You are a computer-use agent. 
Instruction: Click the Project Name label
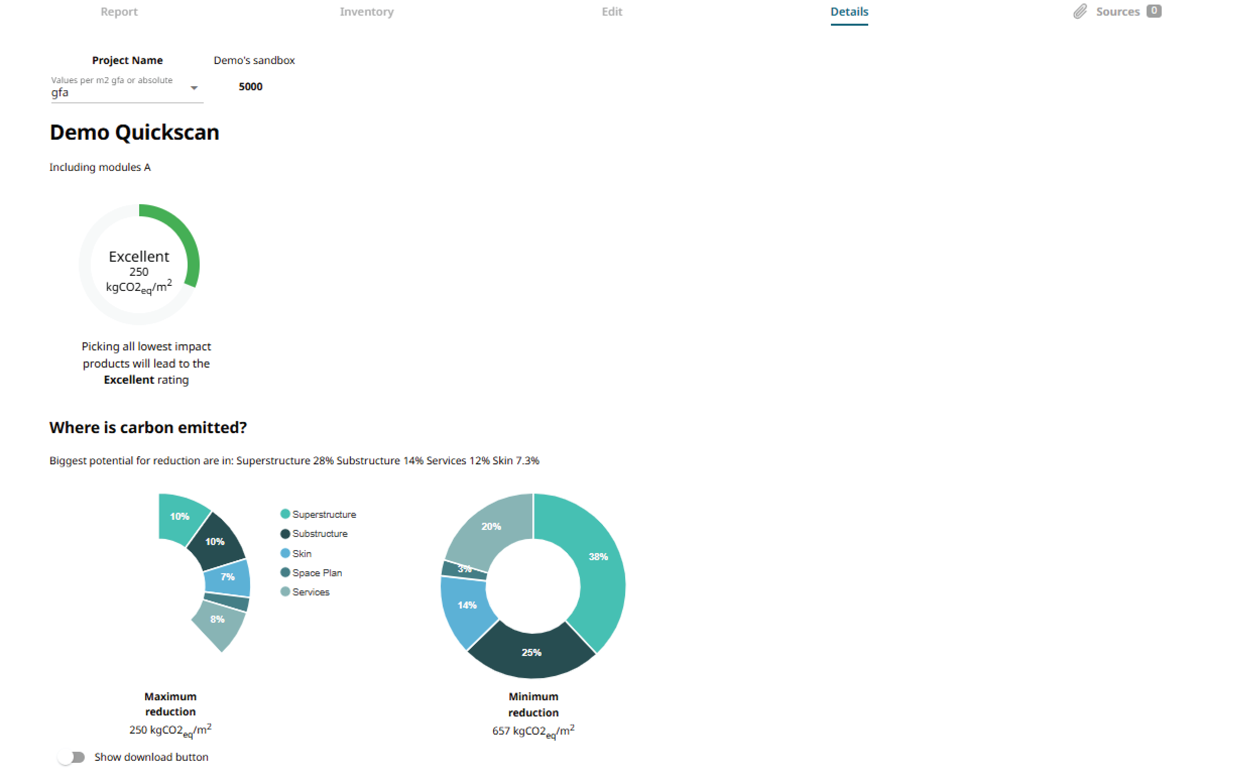[x=128, y=61]
